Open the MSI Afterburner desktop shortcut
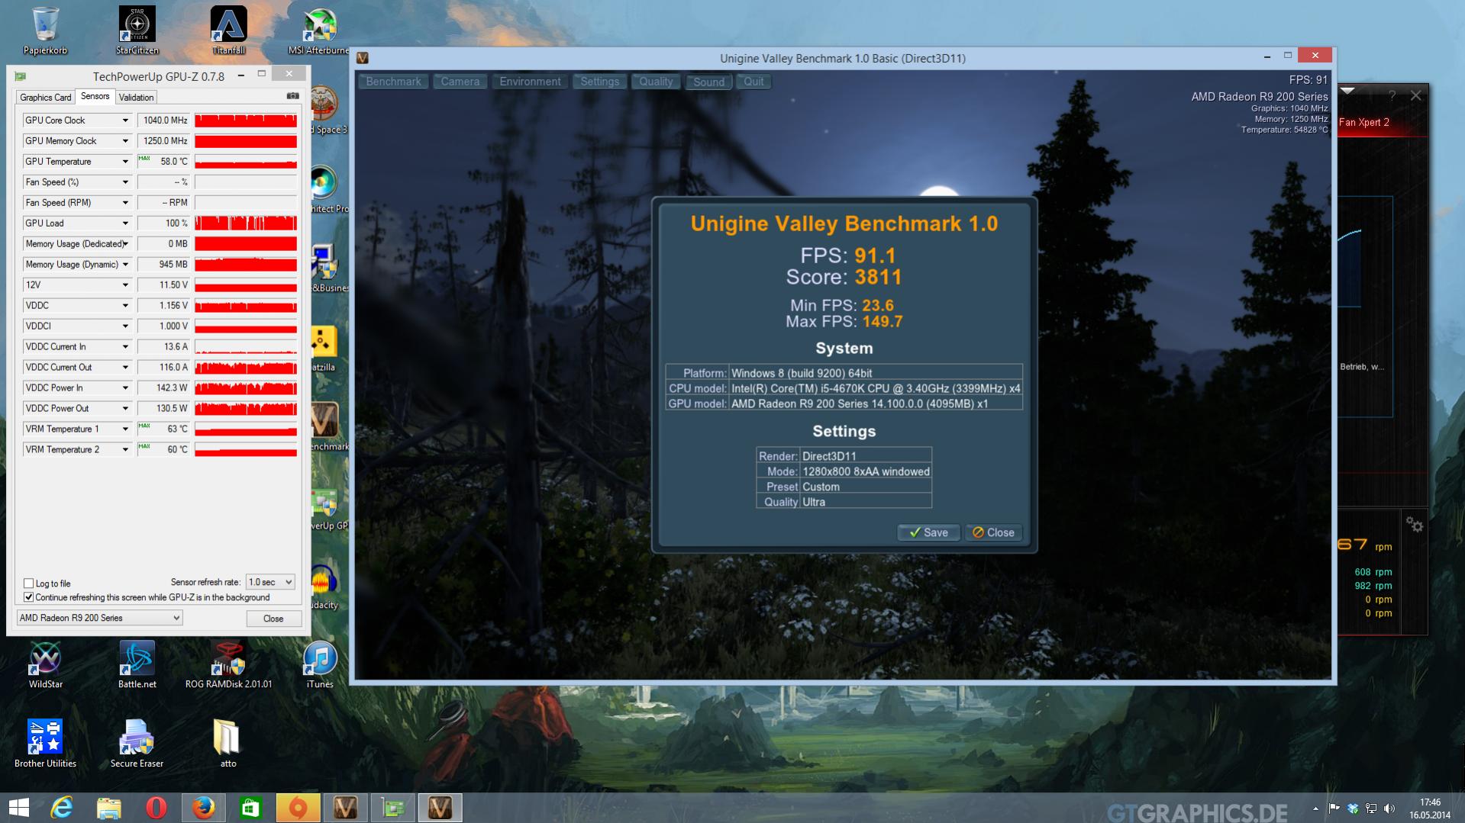 pos(319,31)
